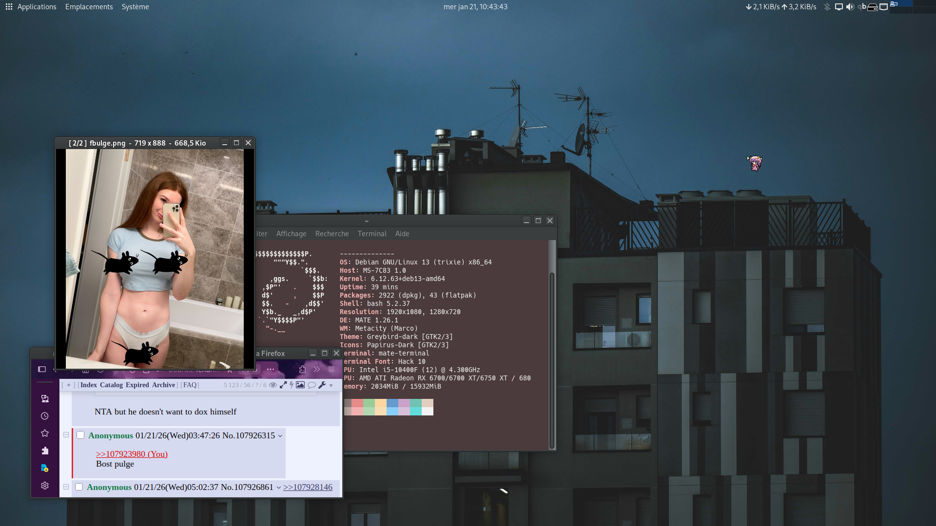The width and height of the screenshot is (936, 526).
Task: Click the sidebar settings gear
Action: tap(45, 486)
